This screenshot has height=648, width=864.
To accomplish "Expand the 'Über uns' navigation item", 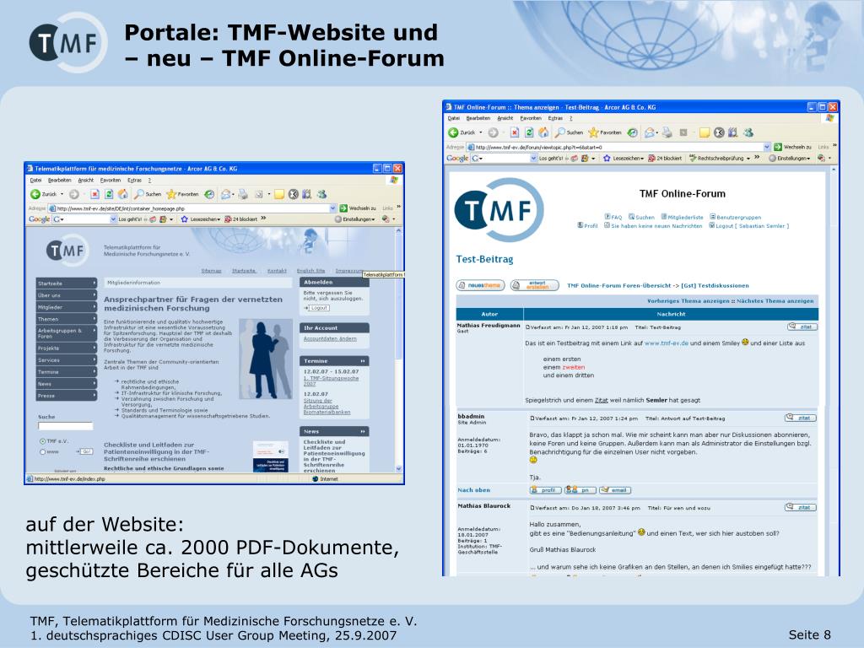I will [x=67, y=295].
